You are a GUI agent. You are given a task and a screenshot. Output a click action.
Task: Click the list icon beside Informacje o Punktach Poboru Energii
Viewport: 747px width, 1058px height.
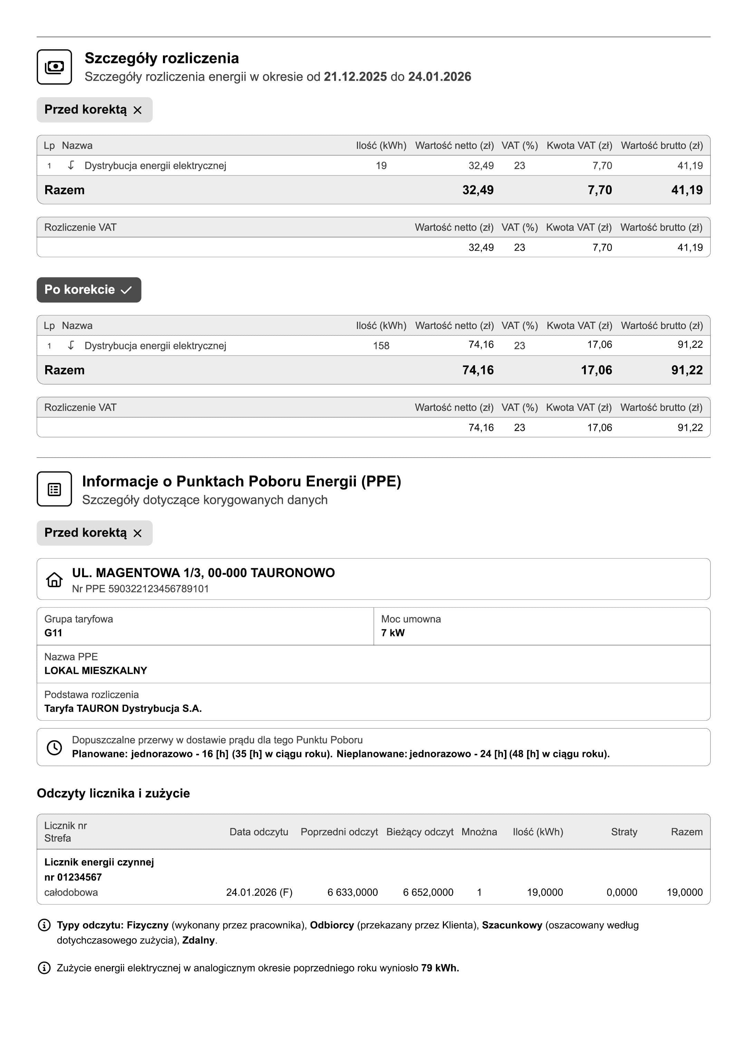pyautogui.click(x=55, y=489)
